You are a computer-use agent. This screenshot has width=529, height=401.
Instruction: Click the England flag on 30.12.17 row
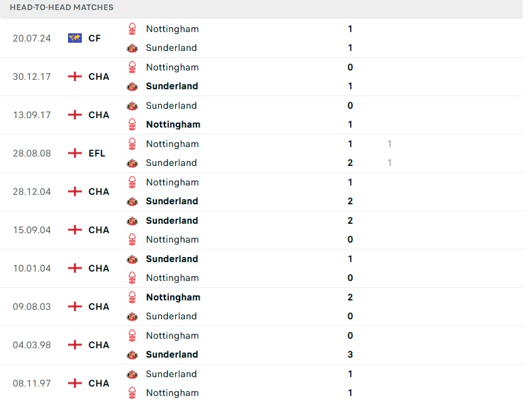(74, 77)
